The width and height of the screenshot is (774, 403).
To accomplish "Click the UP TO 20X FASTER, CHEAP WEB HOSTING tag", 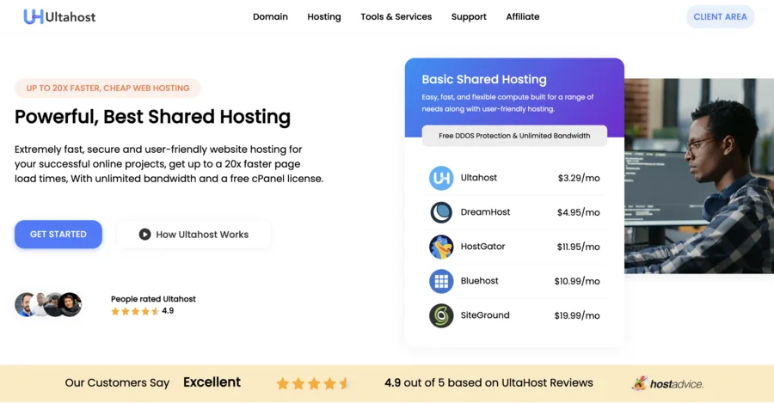I will click(x=107, y=89).
